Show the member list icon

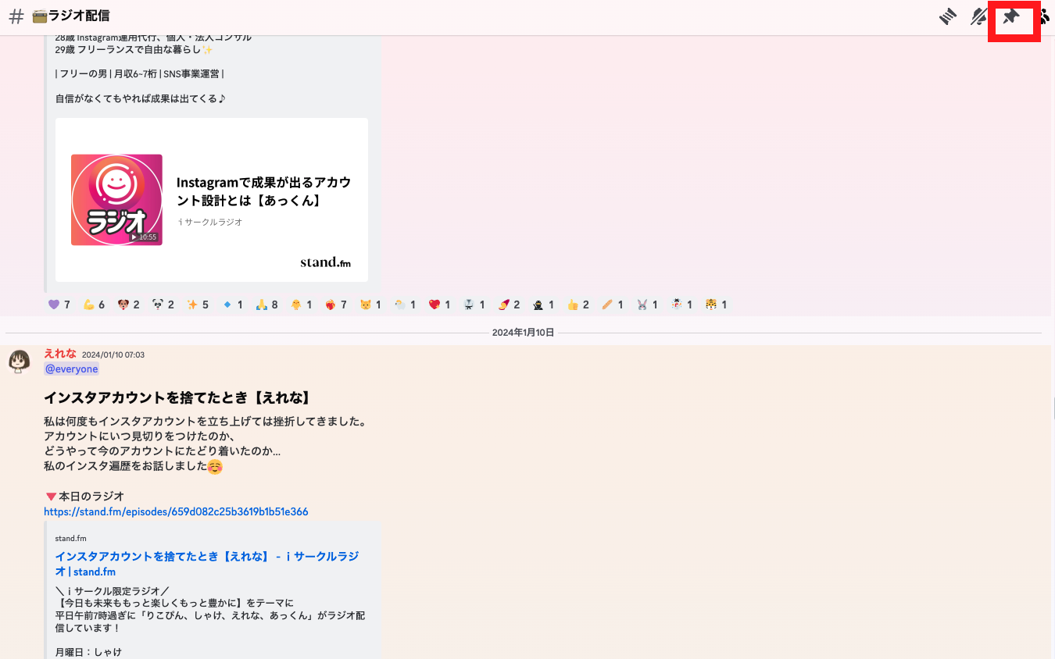(x=1045, y=16)
